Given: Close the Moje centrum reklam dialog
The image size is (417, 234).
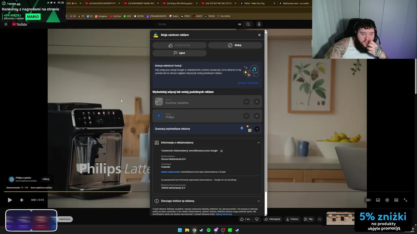Looking at the screenshot, I should (259, 35).
